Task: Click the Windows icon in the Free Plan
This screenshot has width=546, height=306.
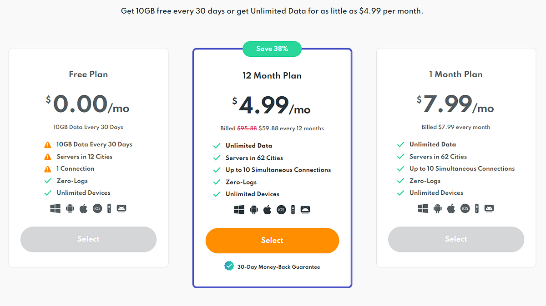Action: 56,208
